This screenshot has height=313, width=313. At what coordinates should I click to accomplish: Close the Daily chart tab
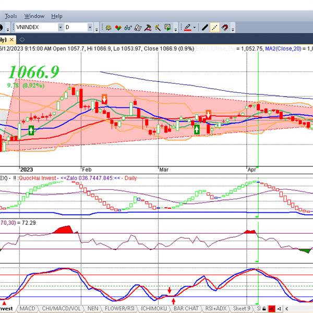(12, 40)
